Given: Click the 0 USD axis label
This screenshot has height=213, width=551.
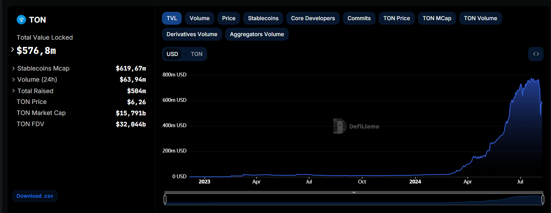Looking at the screenshot, I should (x=179, y=177).
